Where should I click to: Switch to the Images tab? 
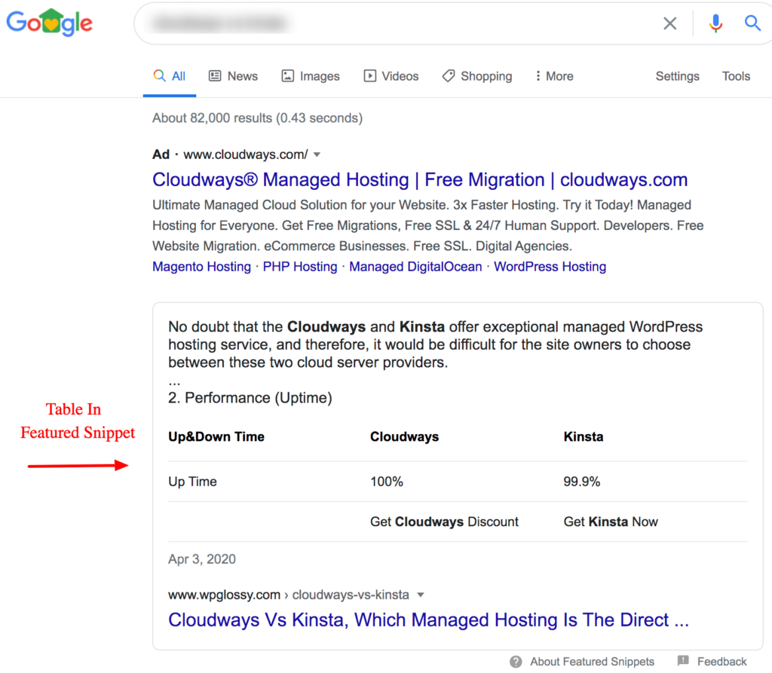[x=311, y=76]
